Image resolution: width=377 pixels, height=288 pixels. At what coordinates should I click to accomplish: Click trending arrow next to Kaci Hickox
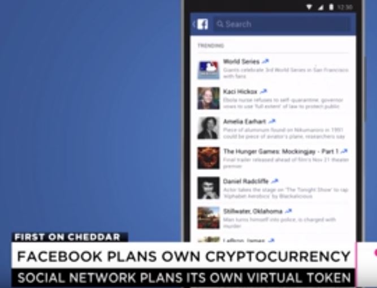263,92
